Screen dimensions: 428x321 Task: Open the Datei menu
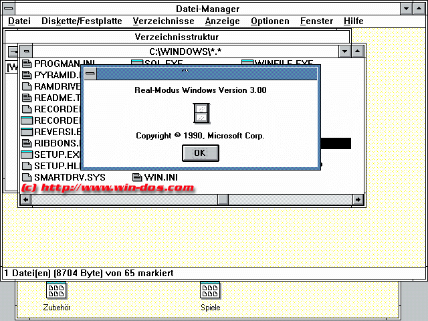pyautogui.click(x=19, y=21)
